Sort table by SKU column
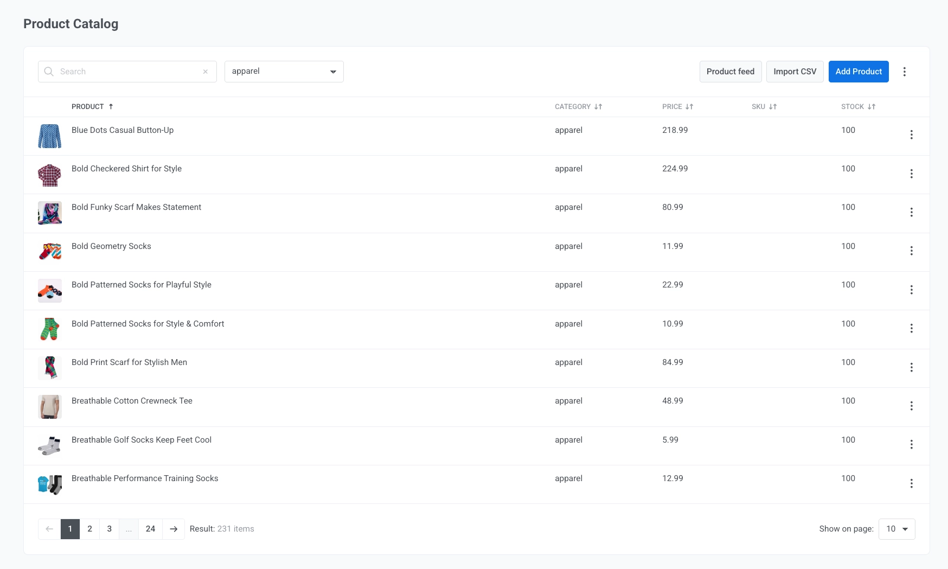The height and width of the screenshot is (569, 948). [764, 107]
